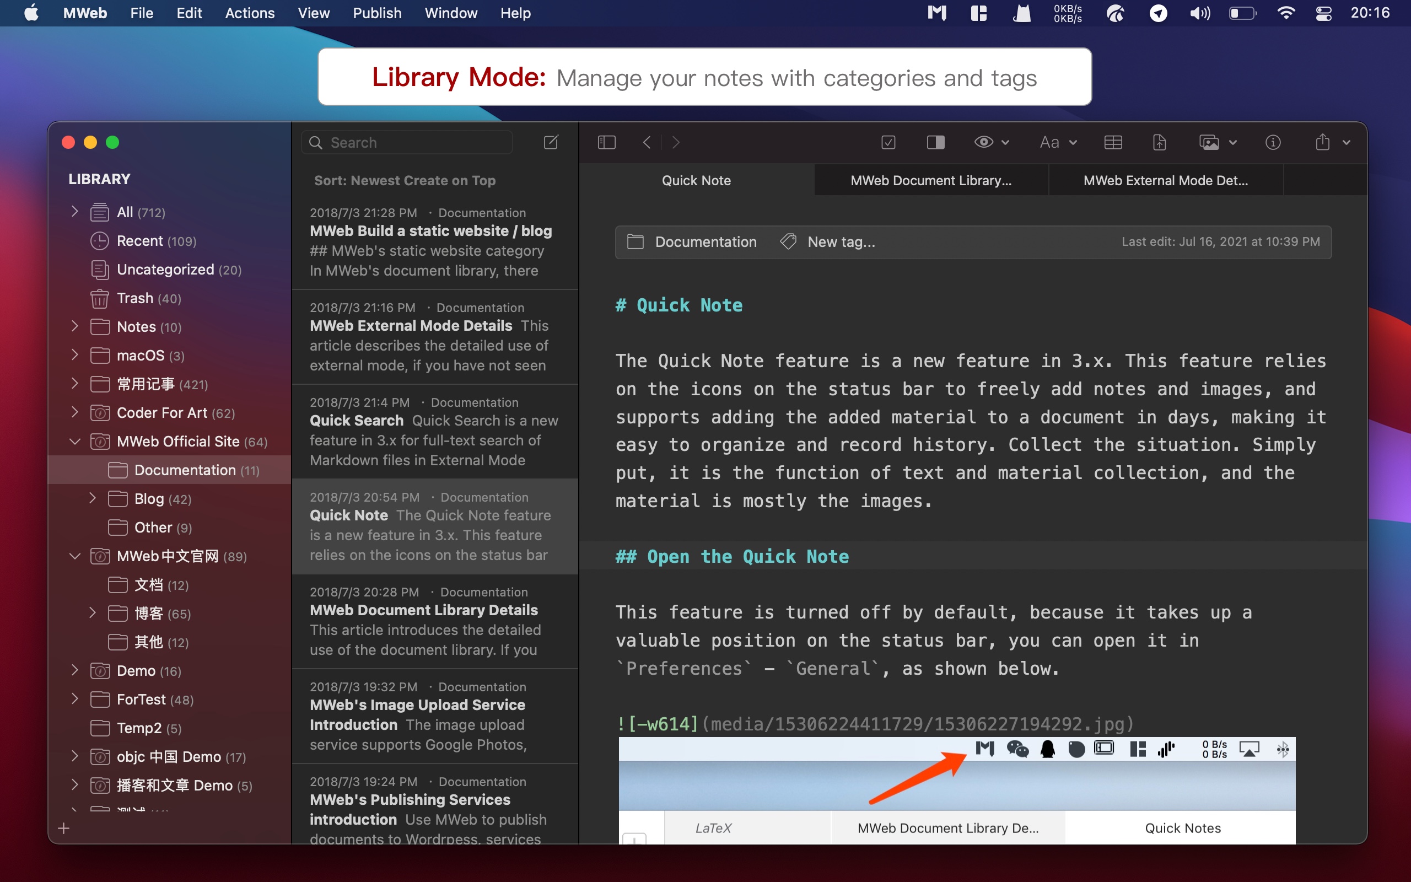The height and width of the screenshot is (882, 1411).
Task: Click Sort: Newest Create on Top
Action: pos(405,180)
